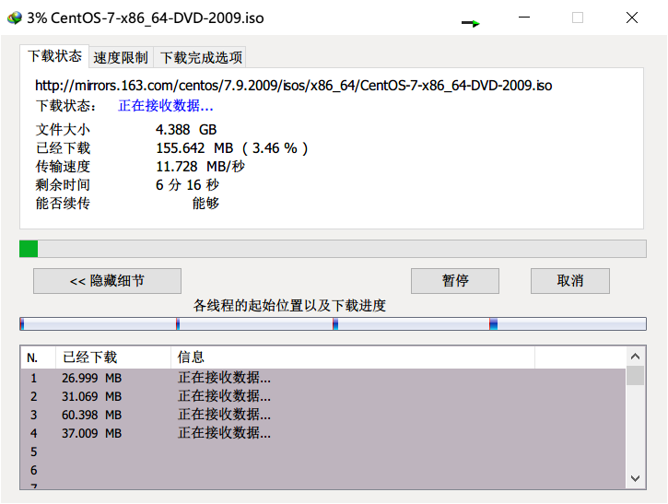Select empty thread row number 5
Image resolution: width=668 pixels, height=504 pixels.
(323, 451)
